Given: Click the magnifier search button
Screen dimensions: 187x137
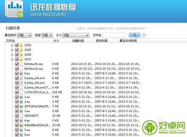Looking at the screenshot, I should click(134, 35).
